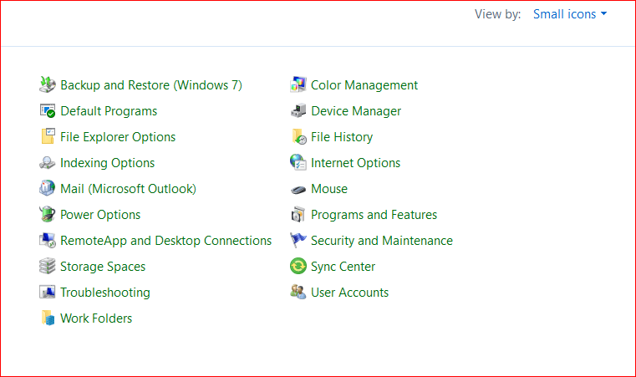The height and width of the screenshot is (377, 636).
Task: Click the Default Programs icon
Action: point(48,111)
